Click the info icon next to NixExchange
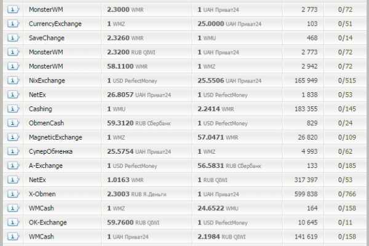The width and height of the screenshot is (369, 246). (x=14, y=81)
